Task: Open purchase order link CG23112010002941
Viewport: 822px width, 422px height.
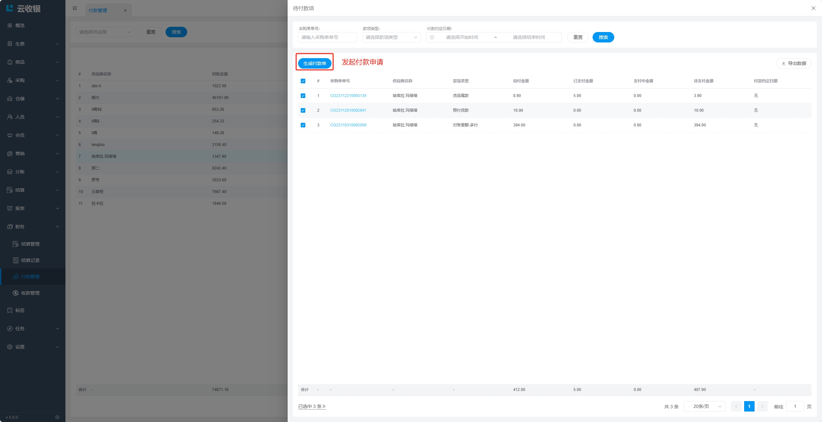Action: pyautogui.click(x=348, y=110)
